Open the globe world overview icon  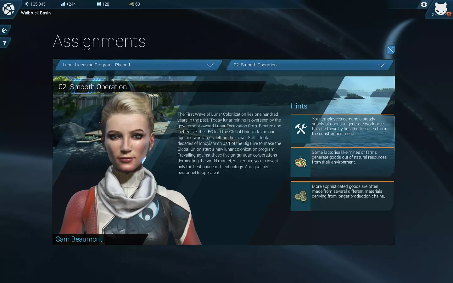click(8, 9)
